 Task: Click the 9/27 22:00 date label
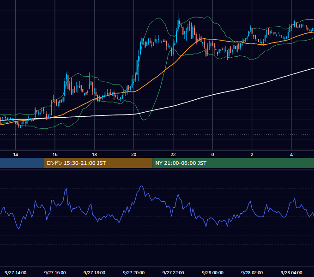(173, 272)
